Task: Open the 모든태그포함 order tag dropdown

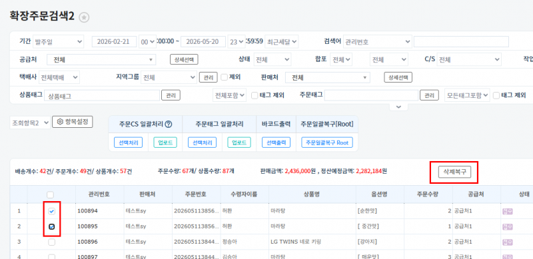Action: click(467, 95)
